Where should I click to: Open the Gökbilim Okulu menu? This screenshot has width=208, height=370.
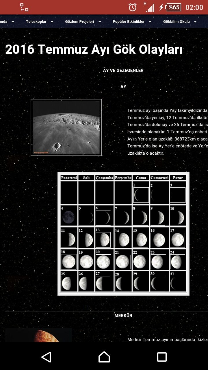pos(177,22)
